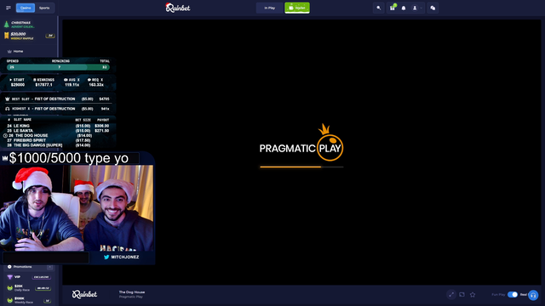Switch to the Sports tab
This screenshot has height=306, width=545.
click(x=44, y=8)
